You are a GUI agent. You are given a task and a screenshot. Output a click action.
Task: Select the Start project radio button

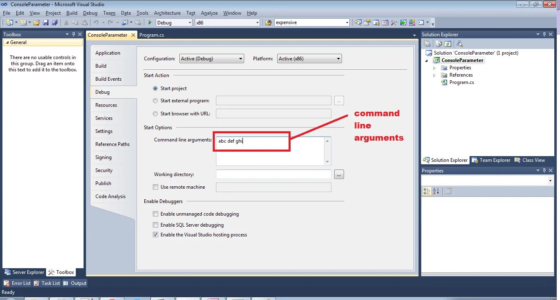tap(155, 88)
